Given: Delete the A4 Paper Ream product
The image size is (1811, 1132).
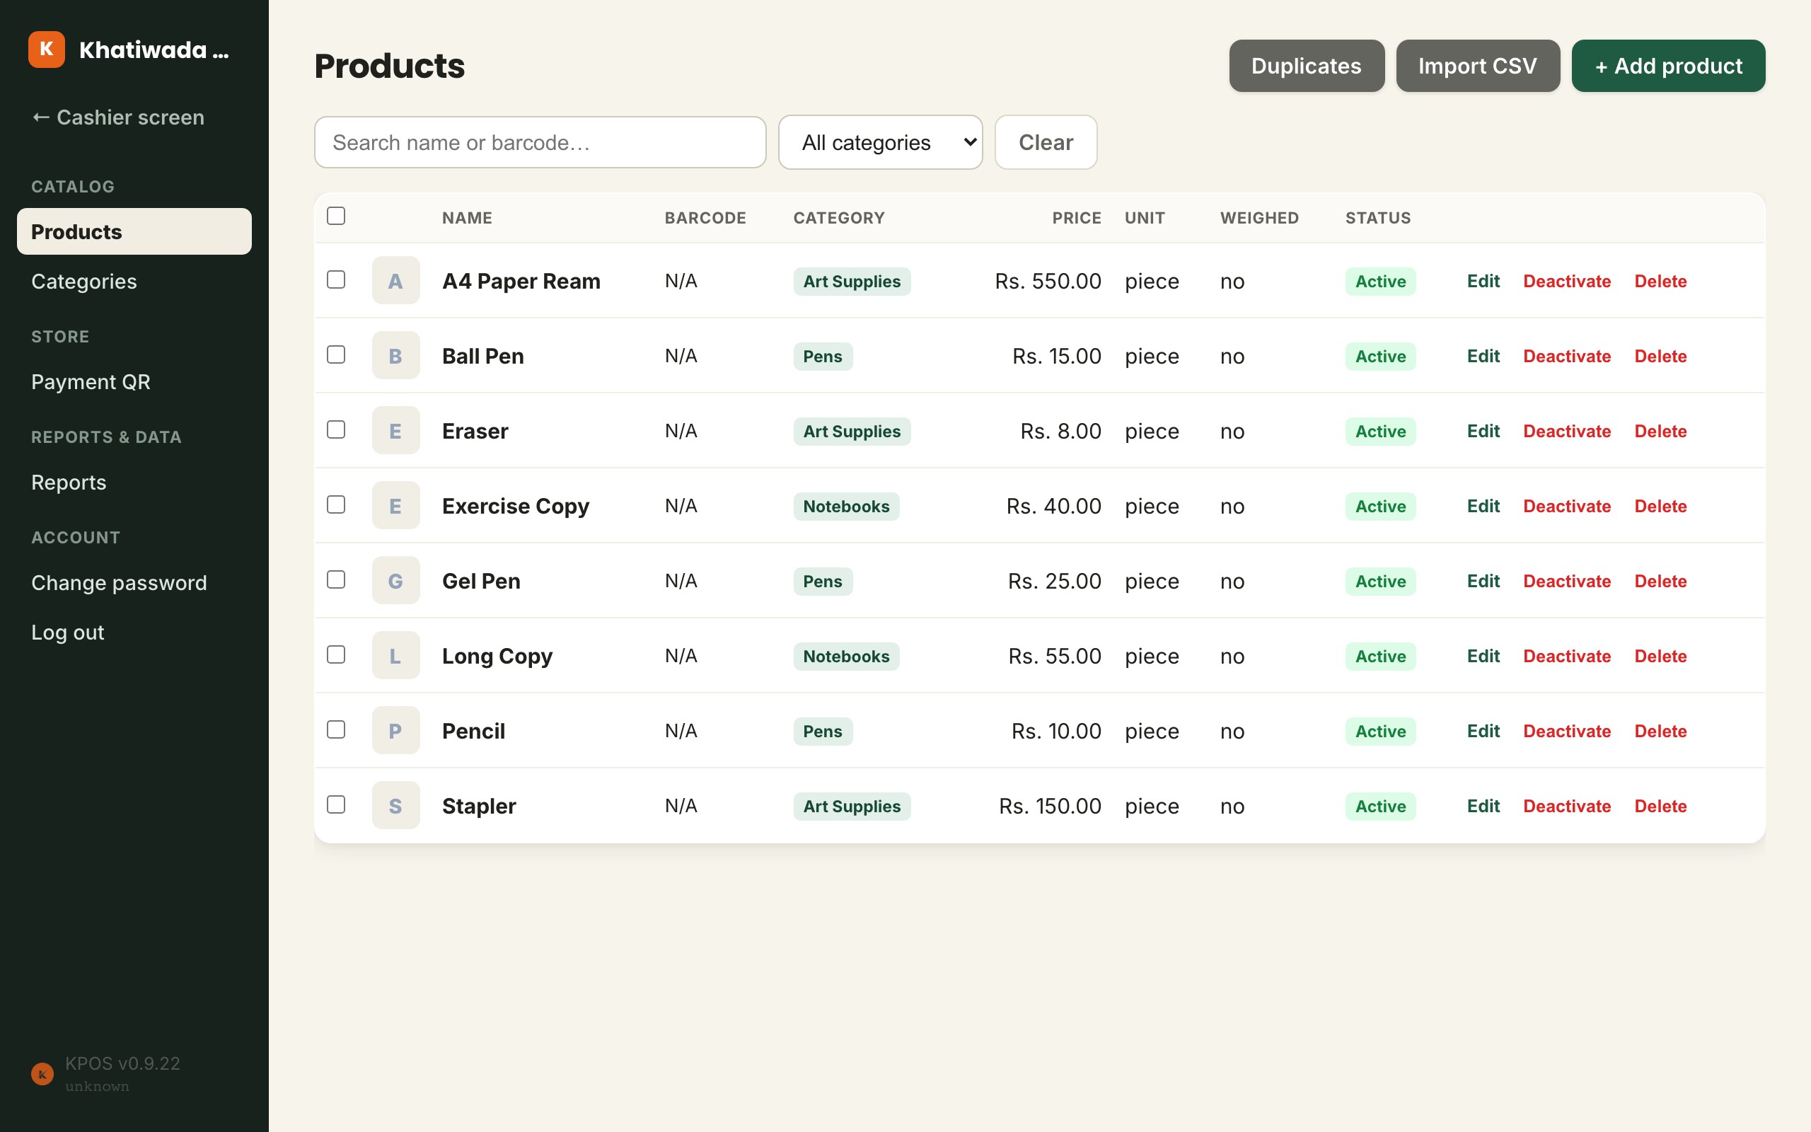Looking at the screenshot, I should [1660, 282].
